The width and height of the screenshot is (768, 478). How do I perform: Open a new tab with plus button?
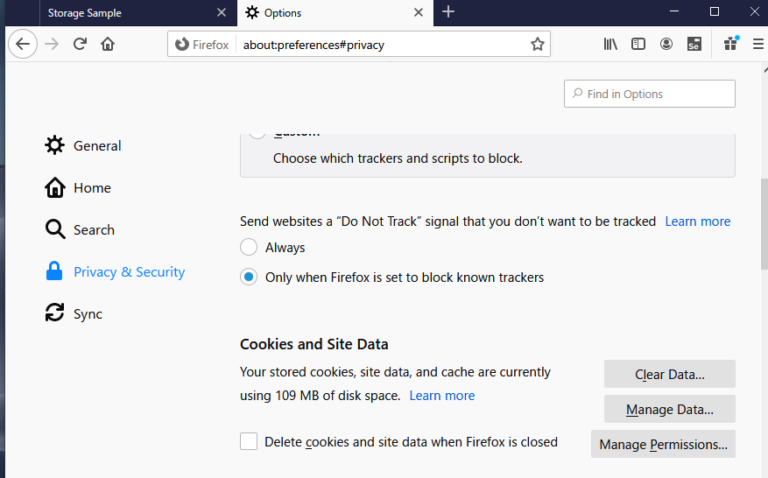click(x=448, y=12)
